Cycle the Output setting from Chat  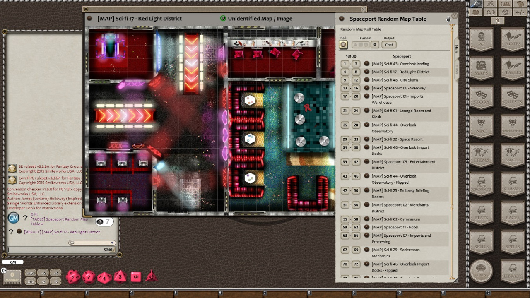pos(389,45)
